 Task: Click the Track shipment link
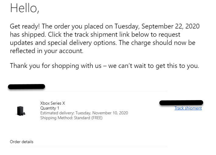(x=188, y=108)
